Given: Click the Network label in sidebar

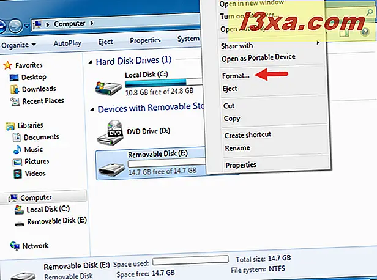Looking at the screenshot, I should point(35,246).
